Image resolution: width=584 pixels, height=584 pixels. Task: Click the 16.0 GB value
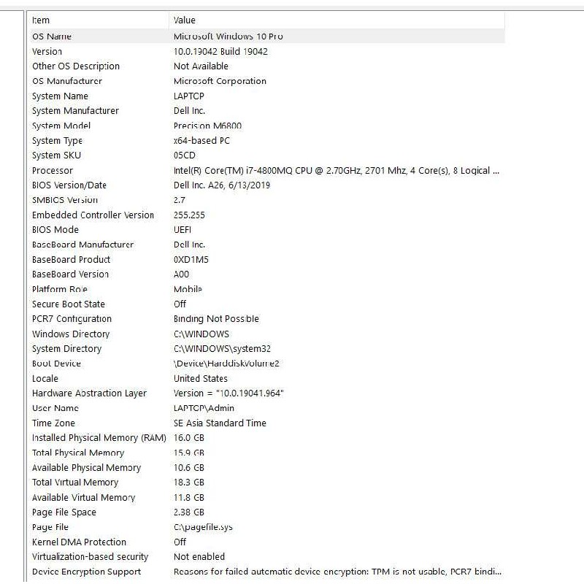tap(189, 437)
